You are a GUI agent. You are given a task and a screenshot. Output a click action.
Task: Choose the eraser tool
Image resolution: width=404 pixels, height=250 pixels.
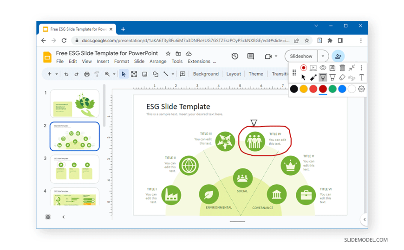(x=342, y=77)
